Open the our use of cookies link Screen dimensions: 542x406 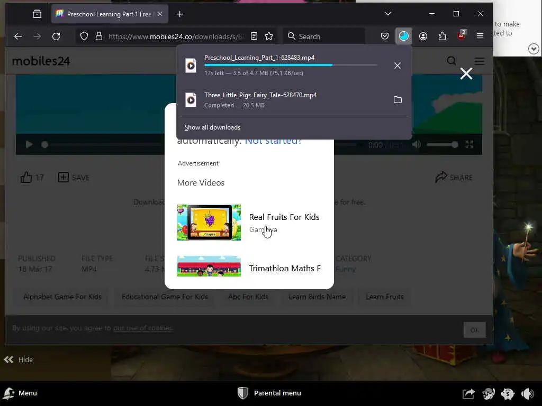pos(143,328)
